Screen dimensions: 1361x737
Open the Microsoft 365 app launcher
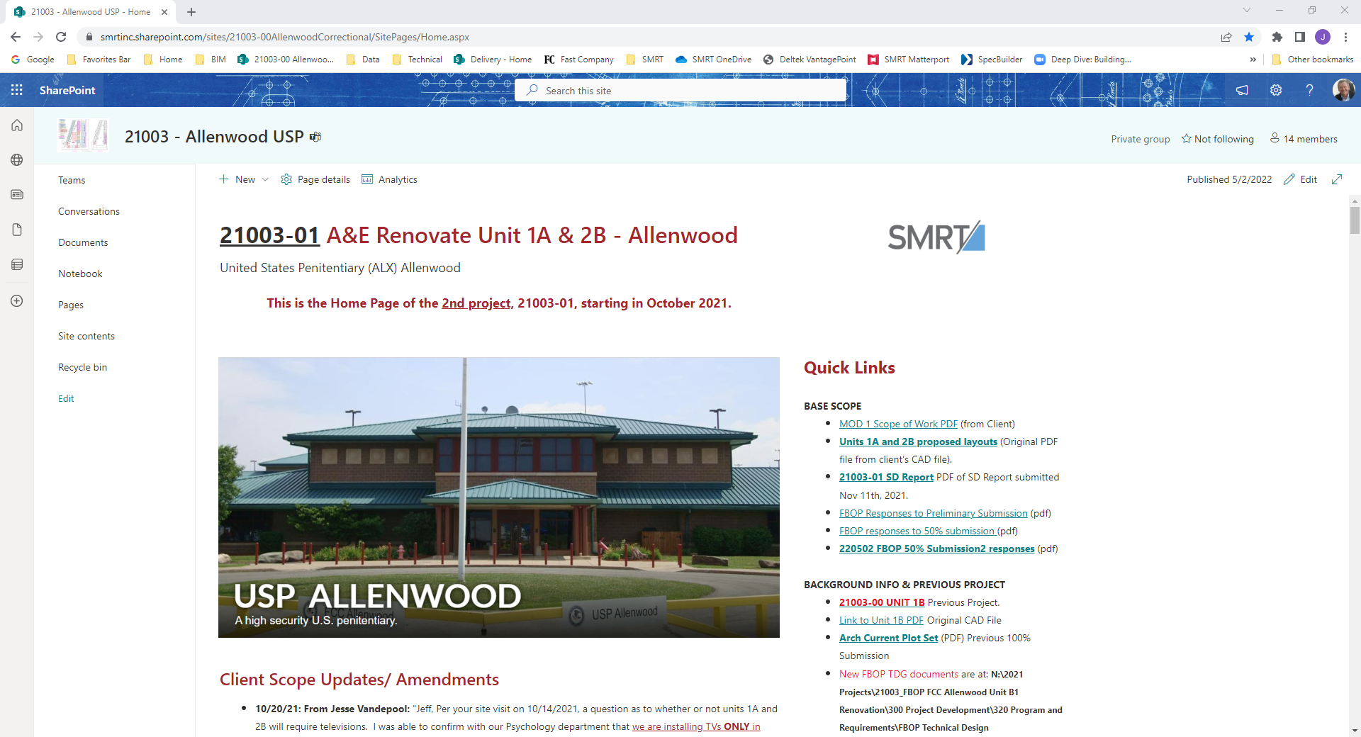click(x=16, y=90)
